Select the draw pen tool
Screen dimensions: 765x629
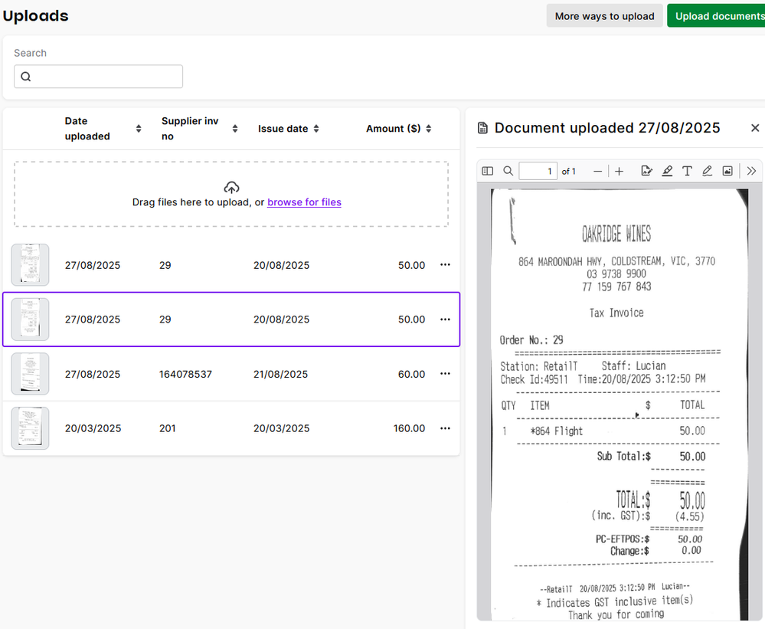click(x=708, y=171)
